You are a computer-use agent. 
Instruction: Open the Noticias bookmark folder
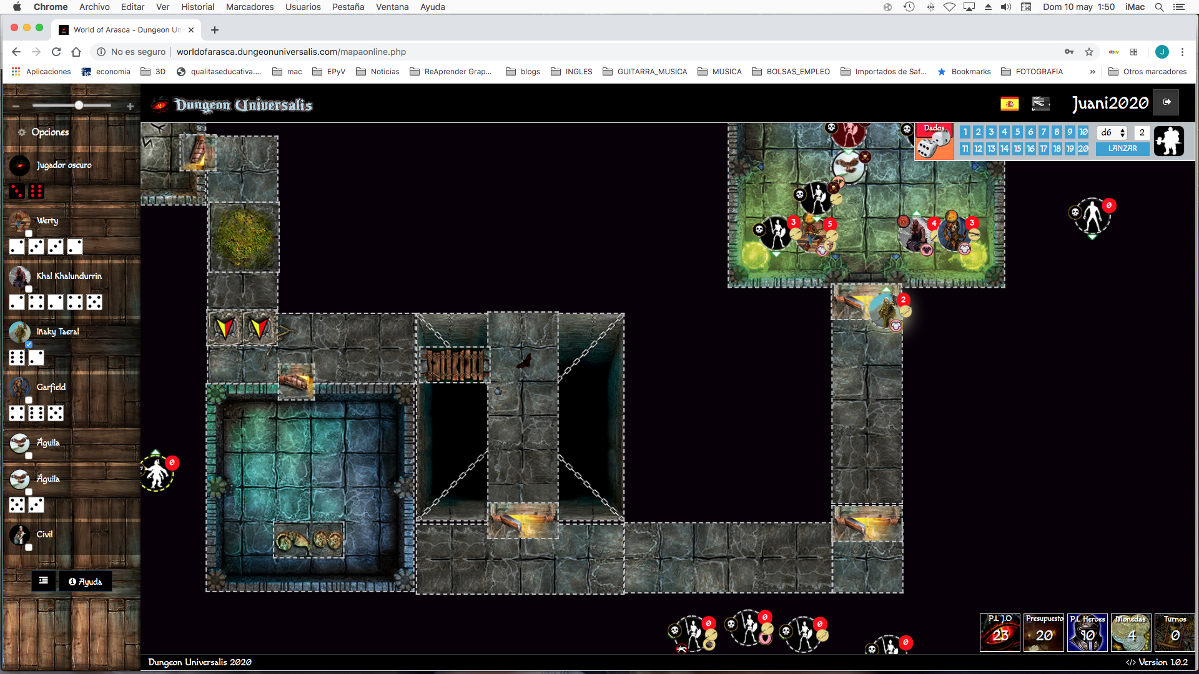[378, 72]
